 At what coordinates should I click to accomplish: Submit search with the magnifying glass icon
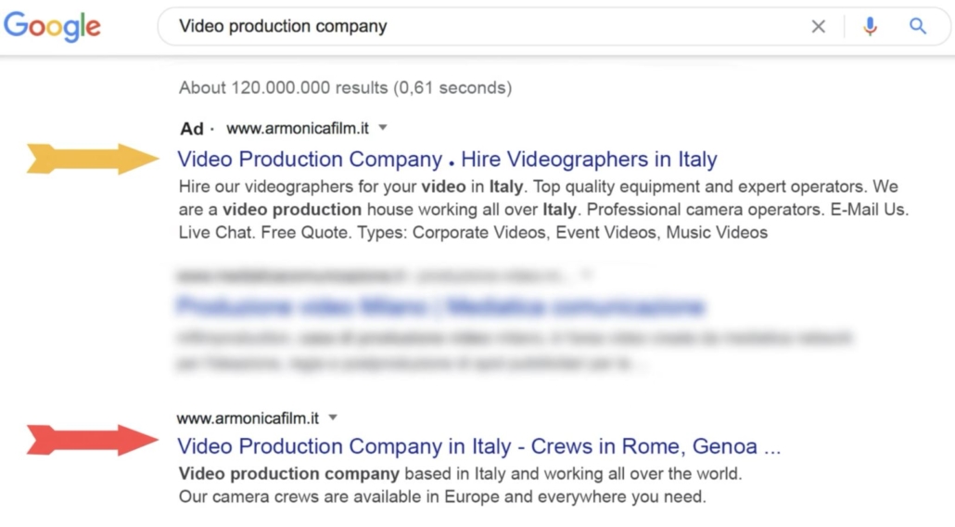918,26
